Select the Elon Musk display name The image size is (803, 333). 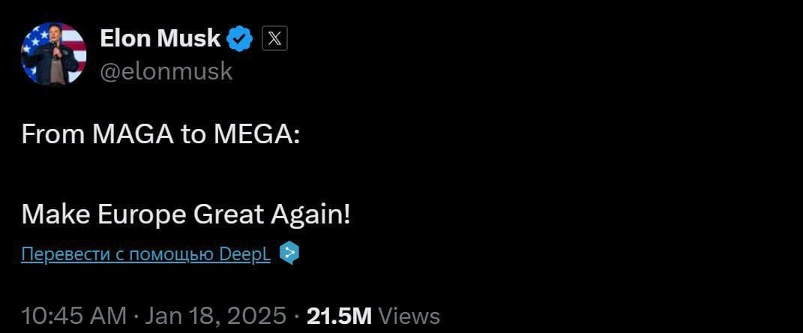pyautogui.click(x=160, y=39)
